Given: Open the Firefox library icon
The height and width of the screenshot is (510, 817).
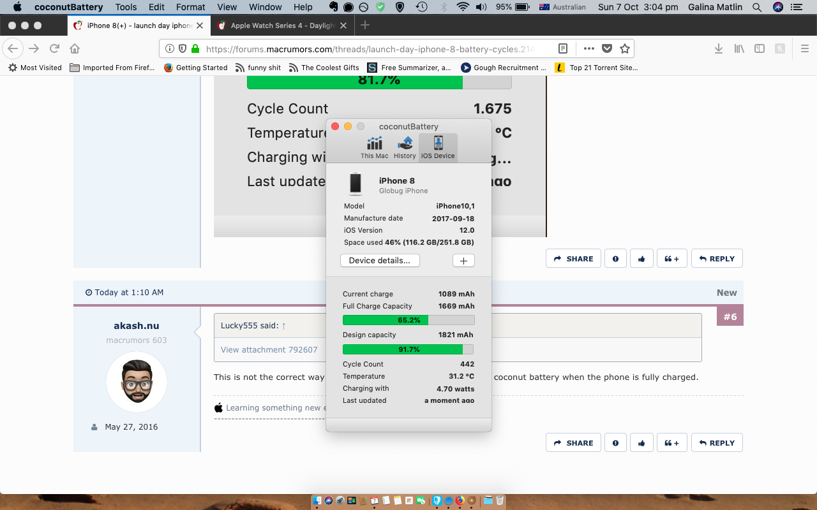Looking at the screenshot, I should pos(739,48).
